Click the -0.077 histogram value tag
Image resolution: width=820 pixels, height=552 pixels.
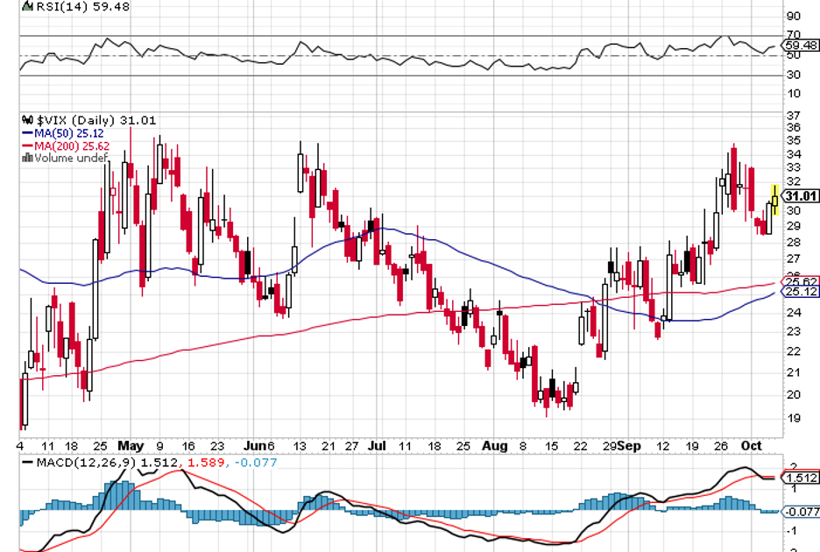click(x=800, y=511)
